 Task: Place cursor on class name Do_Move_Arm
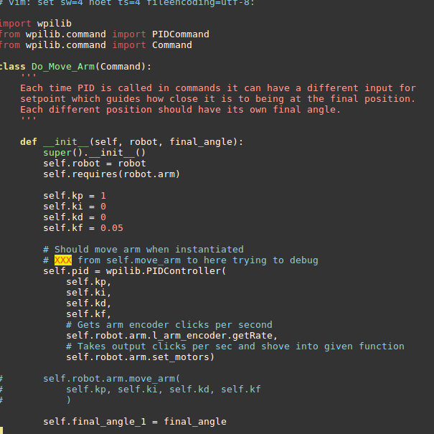tap(63, 67)
